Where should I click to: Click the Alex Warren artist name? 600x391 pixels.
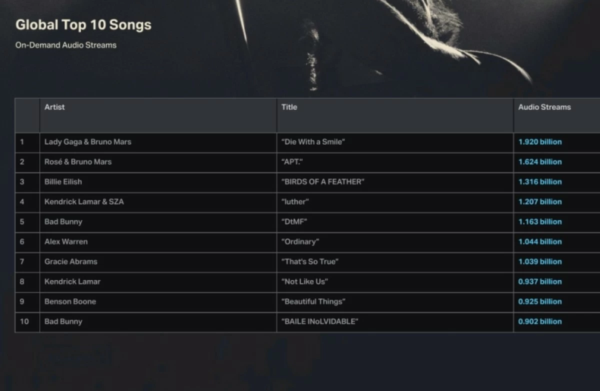pos(66,242)
